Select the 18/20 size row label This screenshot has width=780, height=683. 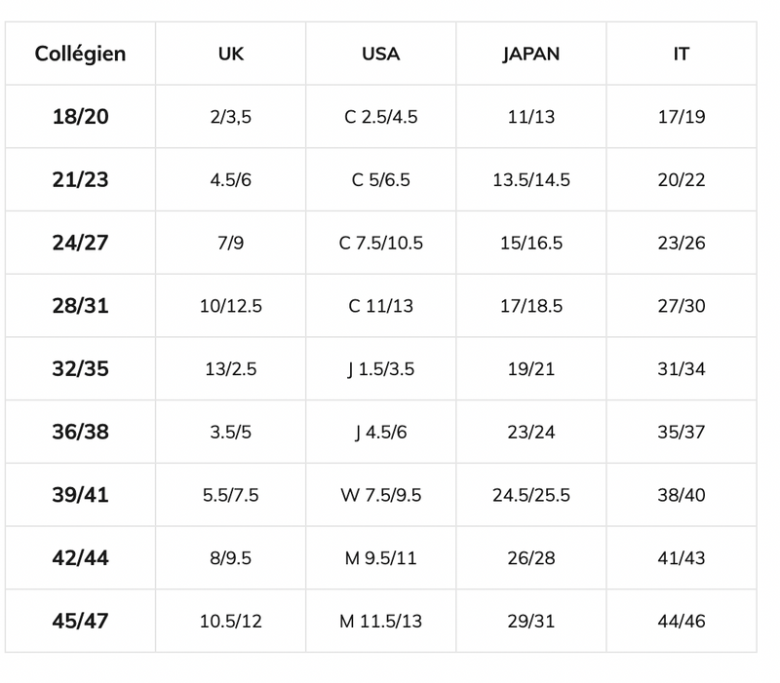pos(80,117)
